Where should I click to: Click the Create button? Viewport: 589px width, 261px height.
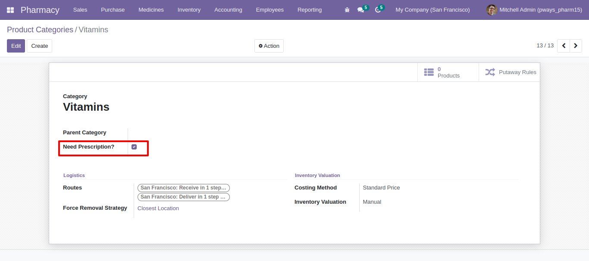[x=40, y=46]
